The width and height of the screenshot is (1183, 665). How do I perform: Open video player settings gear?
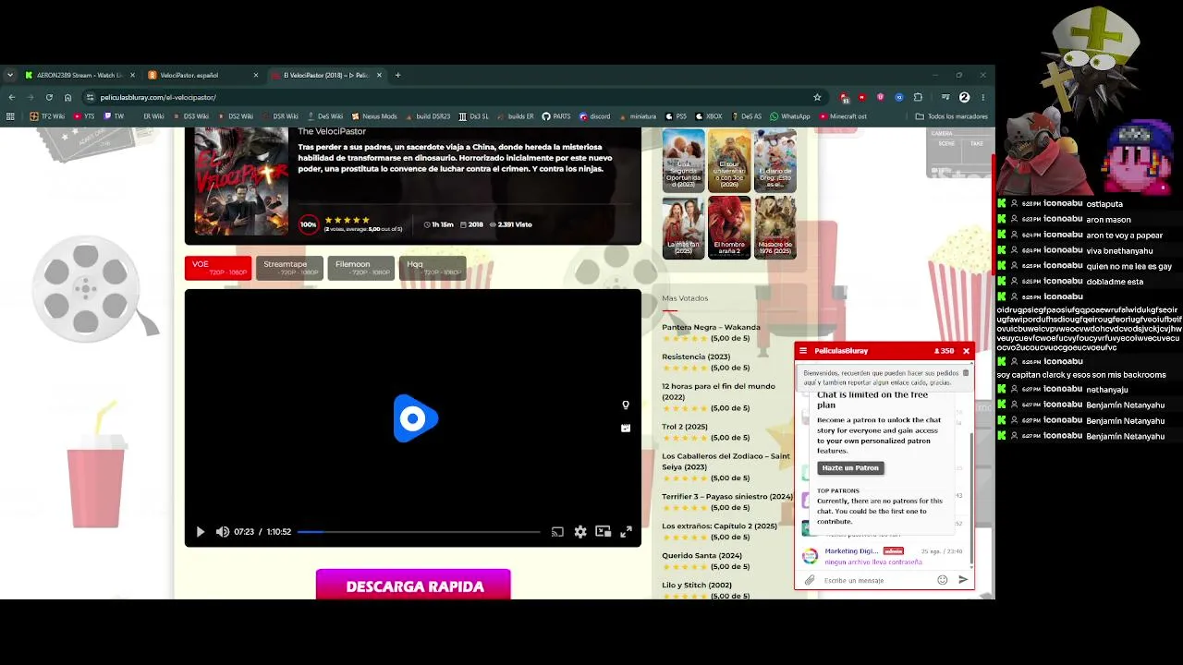580,532
